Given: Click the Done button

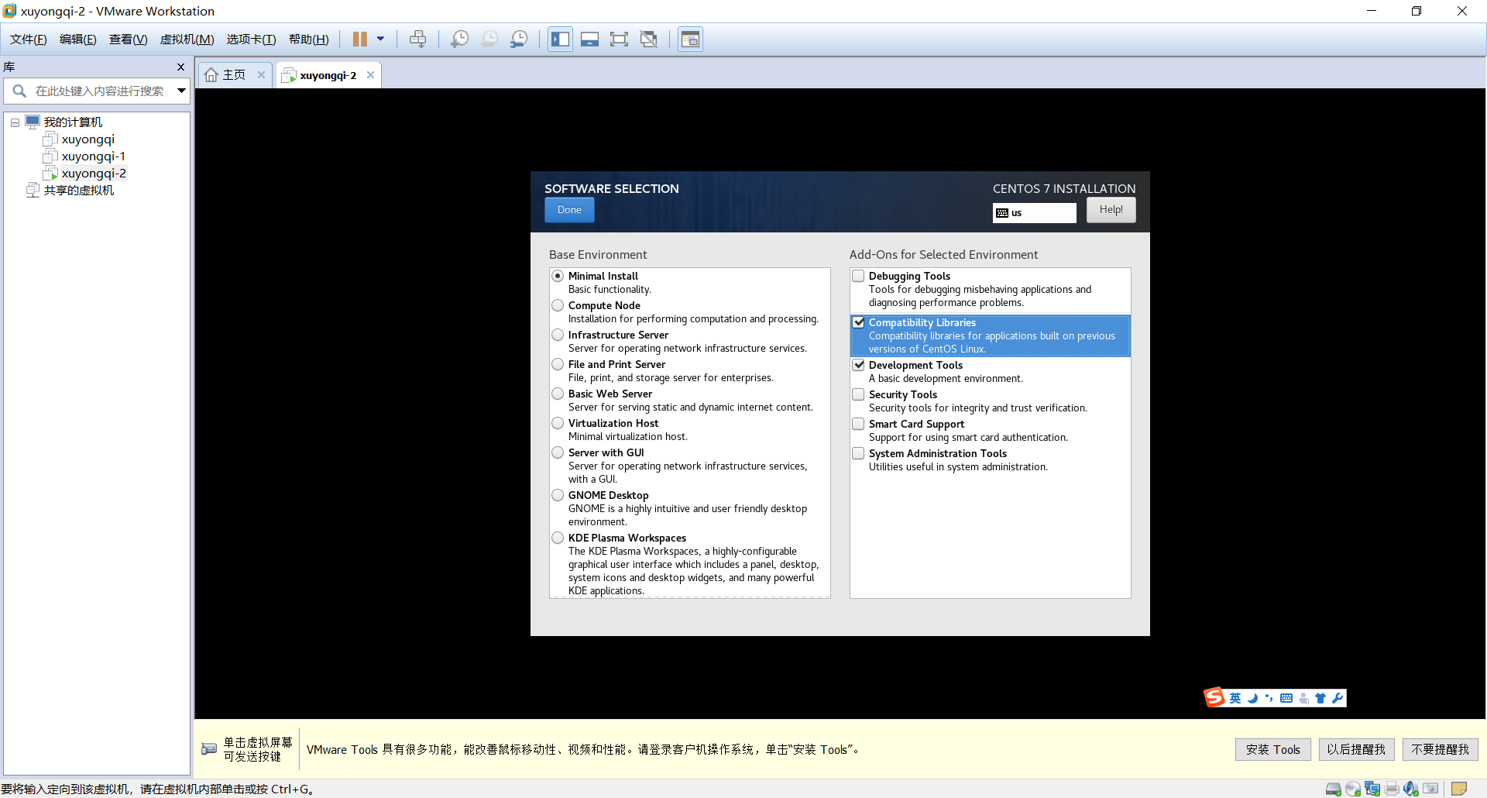Looking at the screenshot, I should pos(569,210).
